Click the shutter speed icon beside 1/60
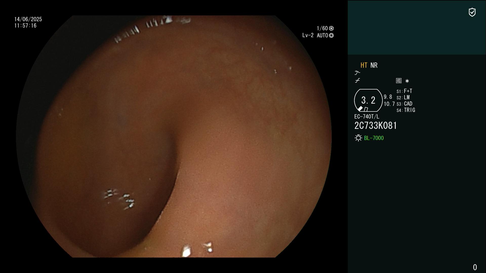486x273 pixels. pos(331,28)
